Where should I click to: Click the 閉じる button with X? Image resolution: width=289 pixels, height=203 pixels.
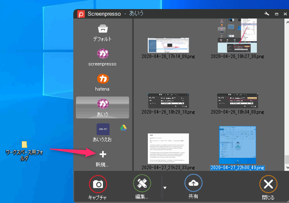(268, 184)
